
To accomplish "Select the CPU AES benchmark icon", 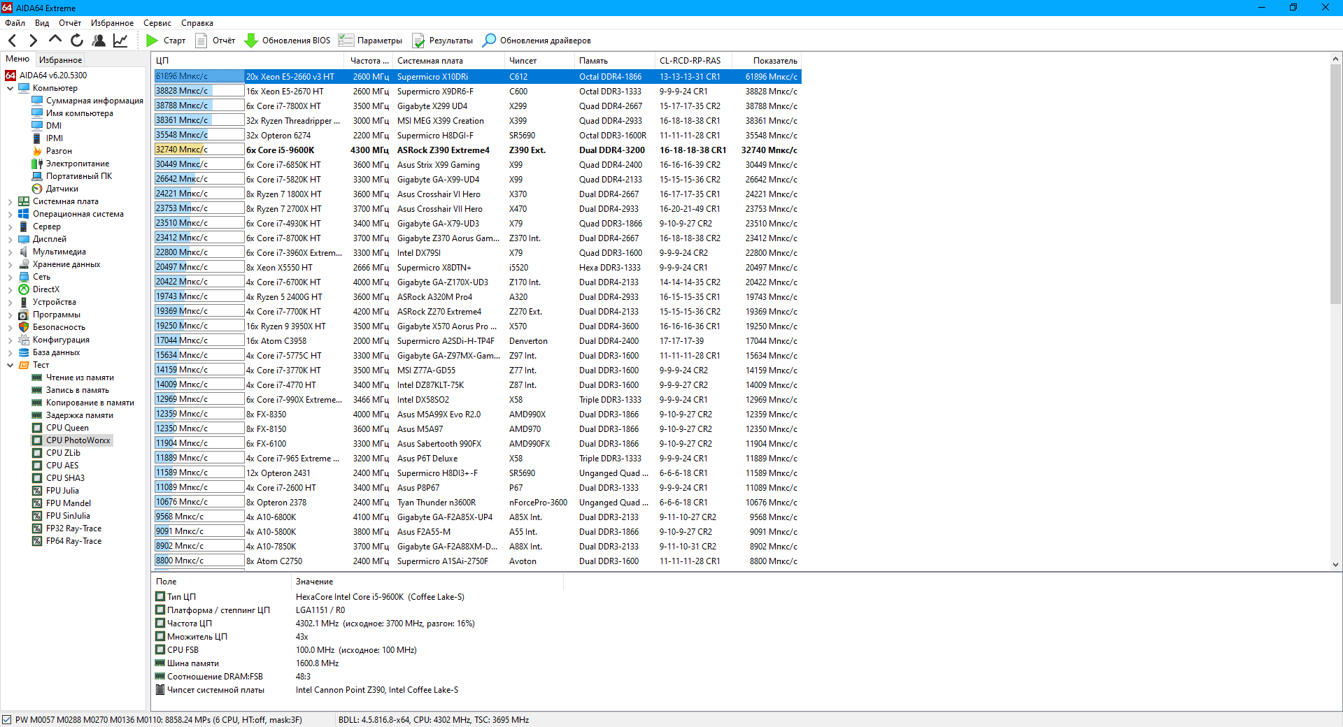I will coord(37,466).
